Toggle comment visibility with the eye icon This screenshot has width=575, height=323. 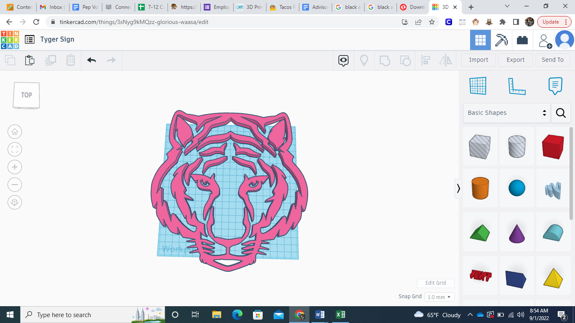tap(343, 60)
